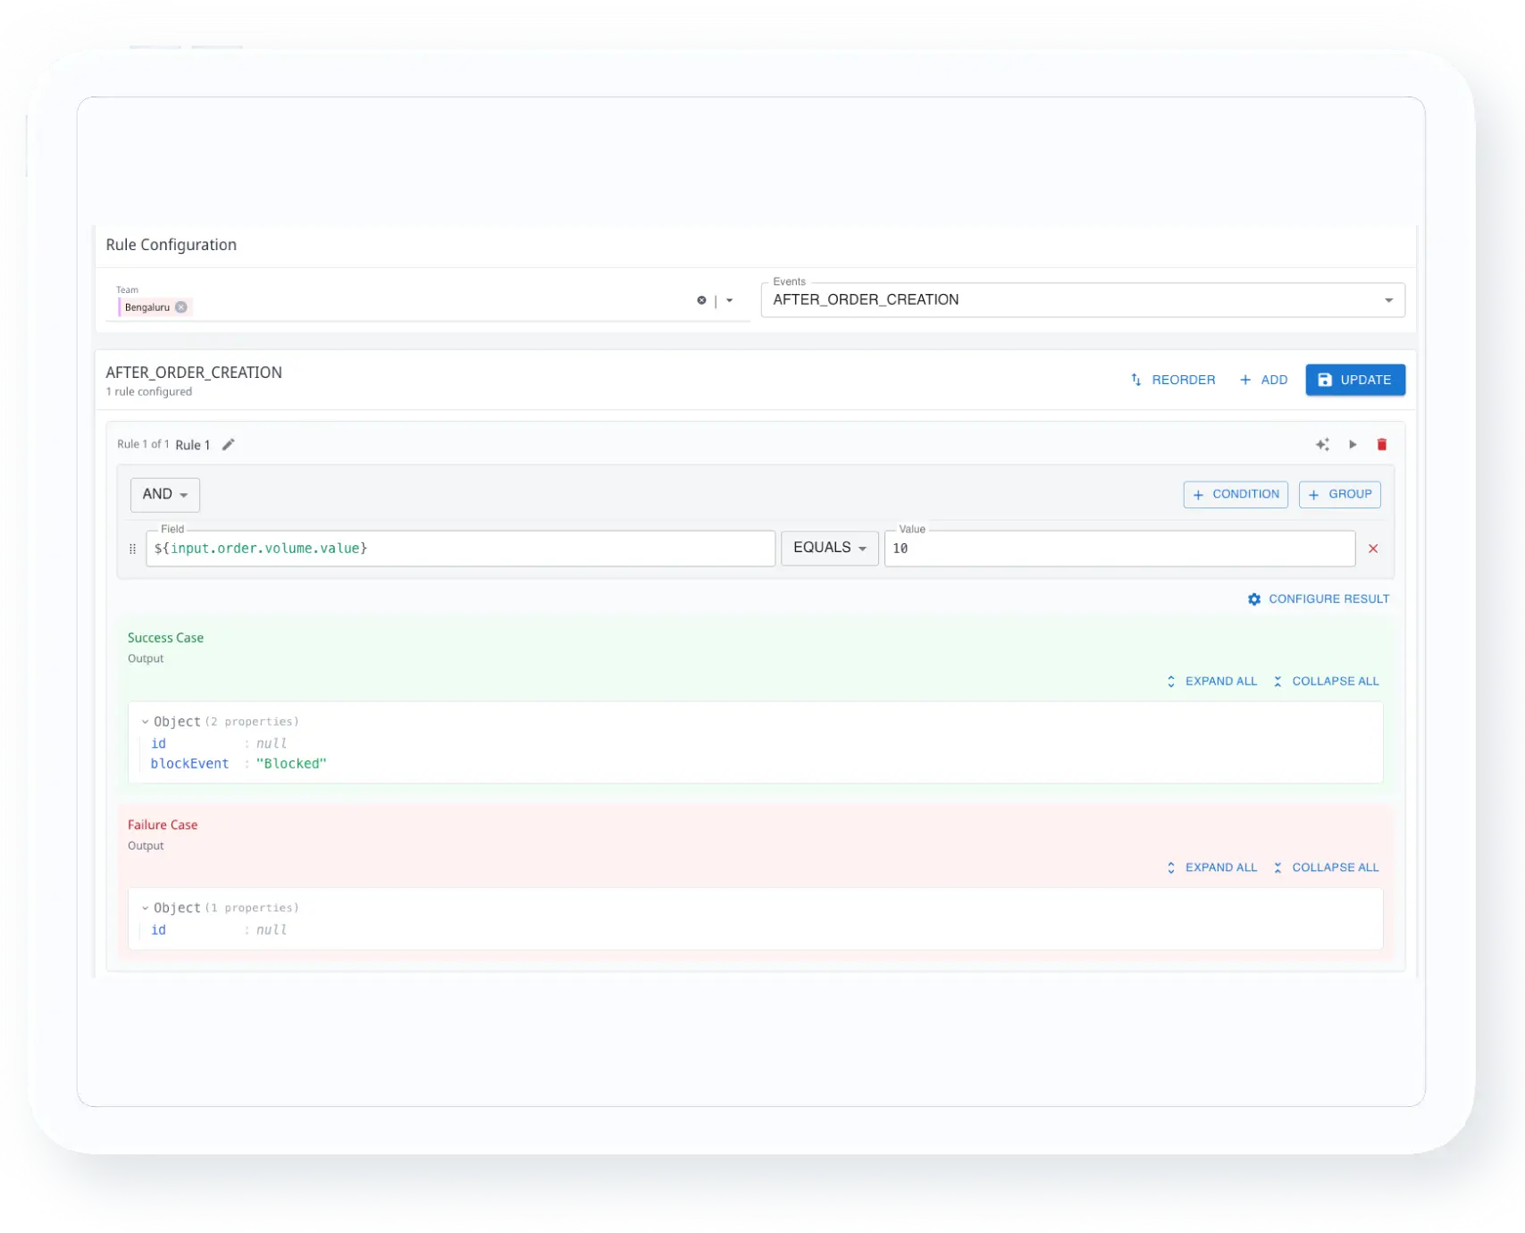1525x1233 pixels.
Task: Remove the condition row with red X
Action: click(1373, 549)
